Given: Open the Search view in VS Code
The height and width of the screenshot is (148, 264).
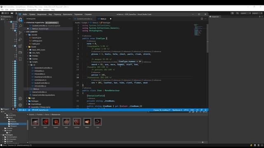Looking at the screenshot, I should coord(20,26).
